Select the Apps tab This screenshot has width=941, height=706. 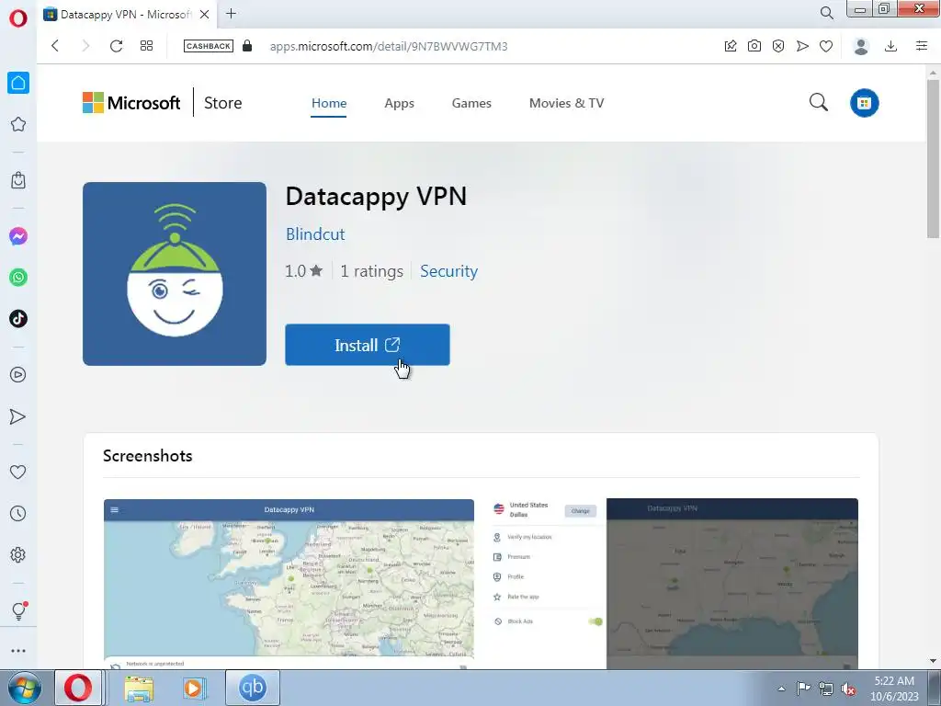click(x=399, y=103)
